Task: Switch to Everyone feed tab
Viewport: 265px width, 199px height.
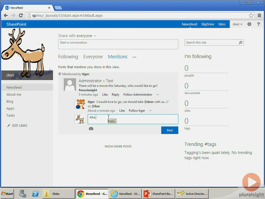Action: [x=93, y=57]
